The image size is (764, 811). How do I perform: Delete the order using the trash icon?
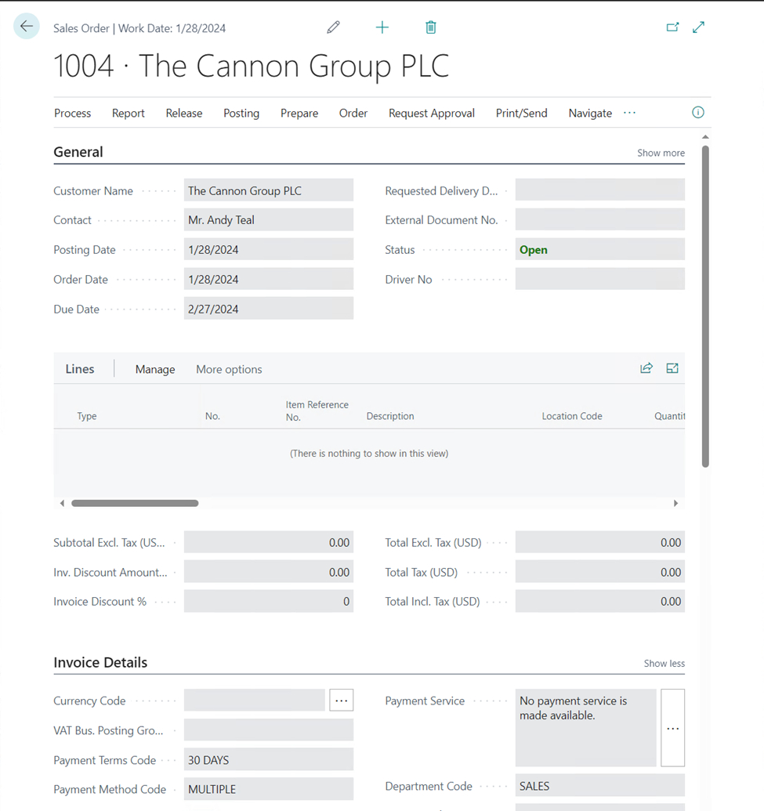tap(431, 27)
